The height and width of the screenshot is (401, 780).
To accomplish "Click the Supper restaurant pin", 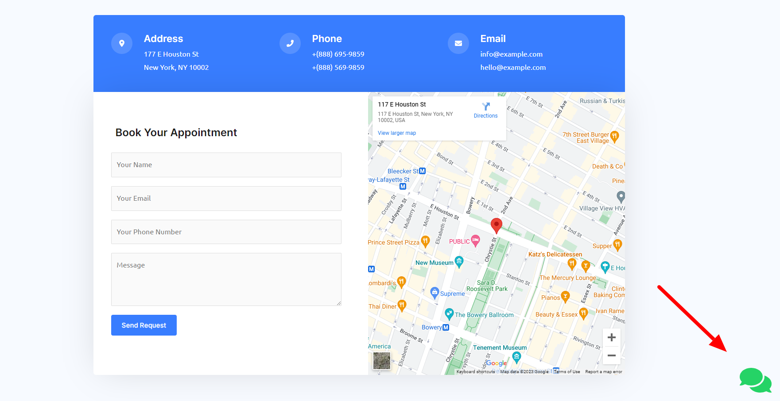I will pyautogui.click(x=618, y=245).
